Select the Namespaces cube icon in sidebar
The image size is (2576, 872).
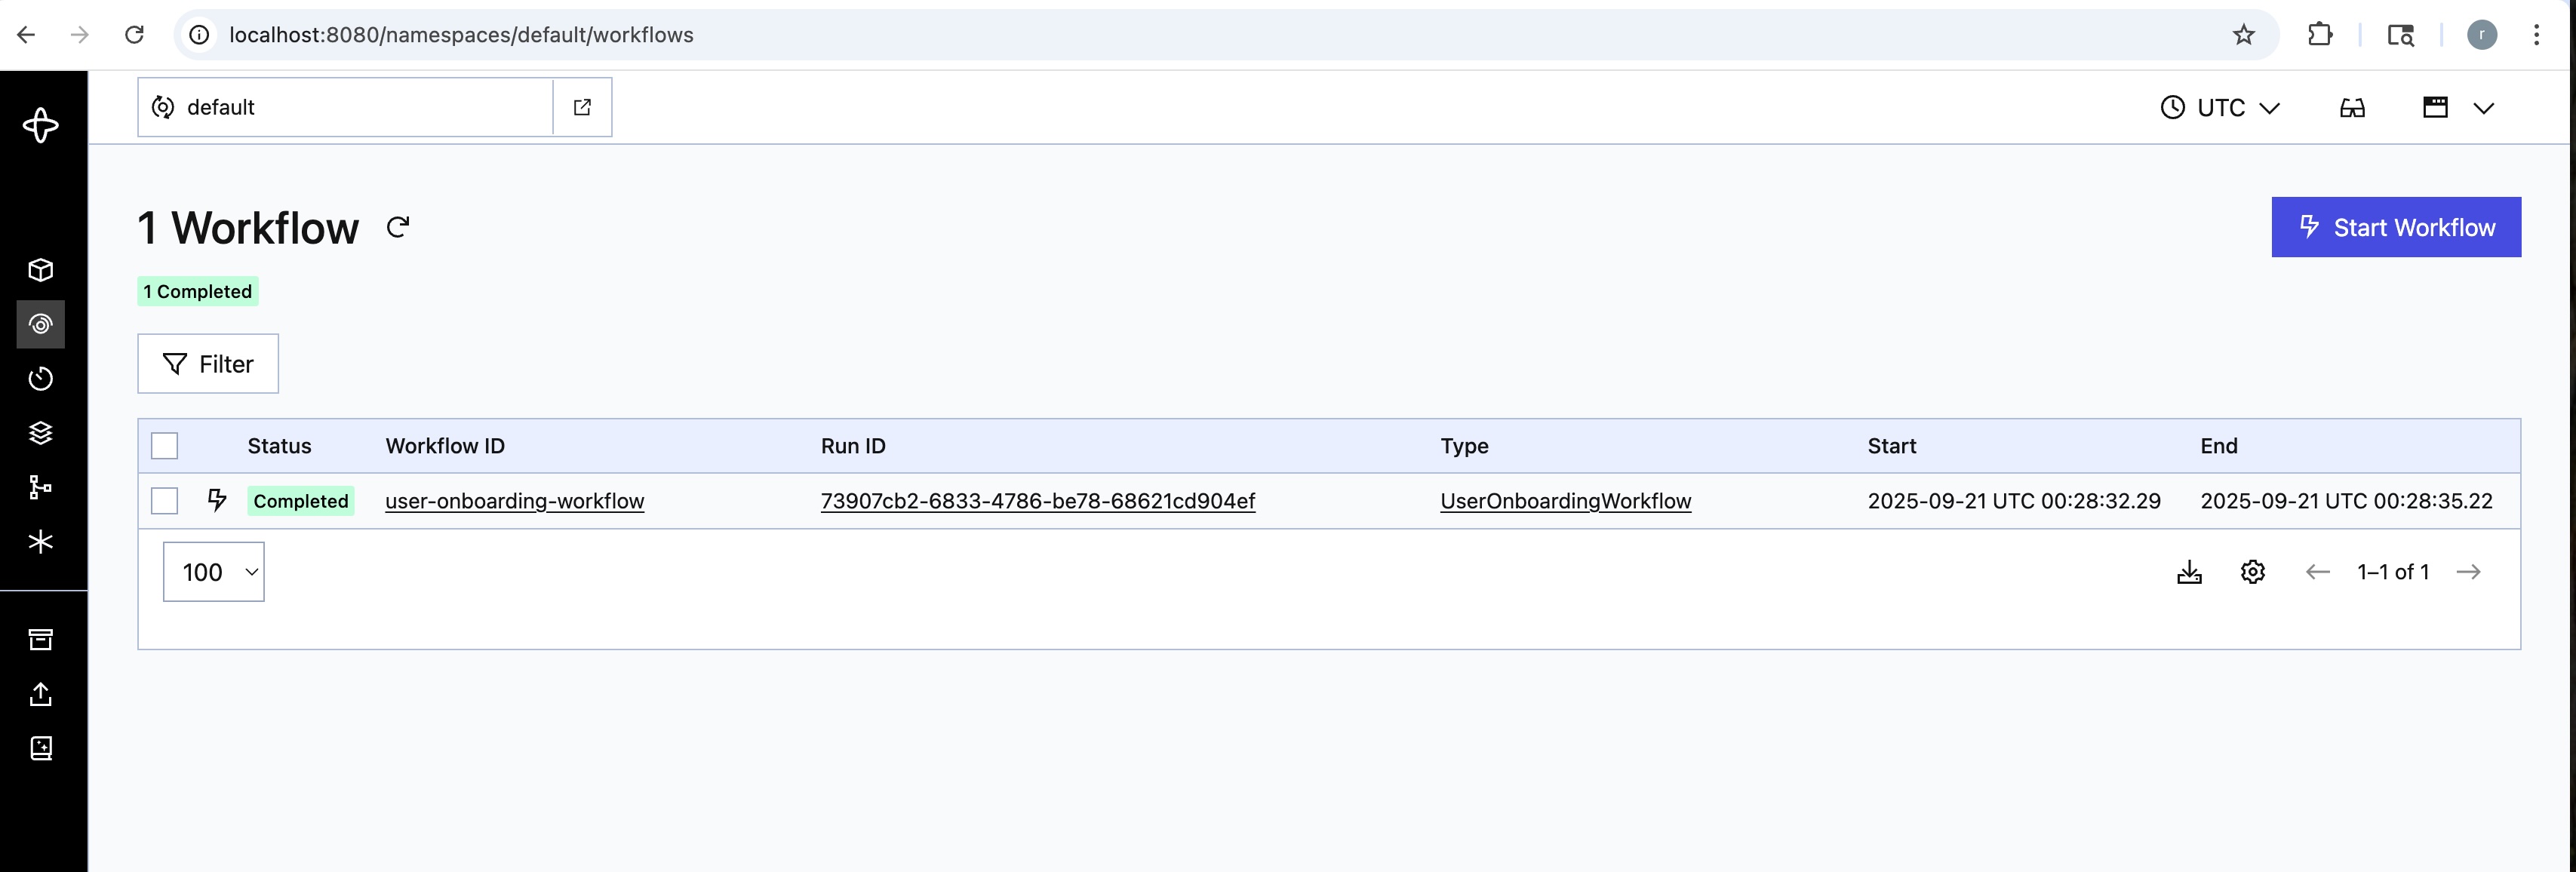pyautogui.click(x=41, y=269)
